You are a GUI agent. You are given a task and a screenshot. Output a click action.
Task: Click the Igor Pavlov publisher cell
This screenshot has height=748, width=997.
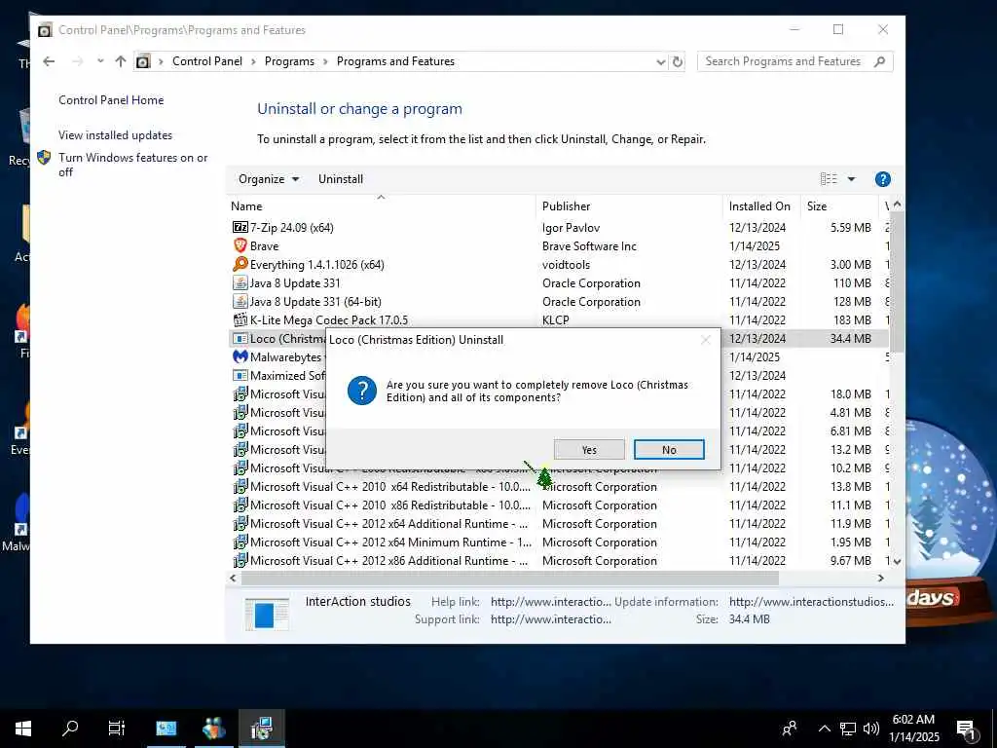tap(571, 228)
